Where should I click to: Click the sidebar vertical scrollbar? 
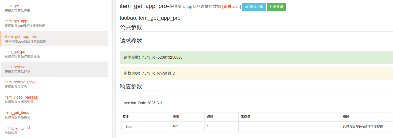[x=112, y=16]
